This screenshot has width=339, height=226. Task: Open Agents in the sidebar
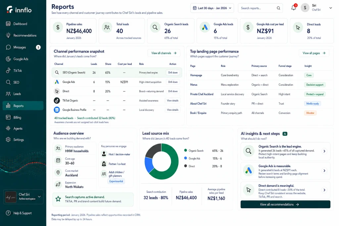click(23, 129)
